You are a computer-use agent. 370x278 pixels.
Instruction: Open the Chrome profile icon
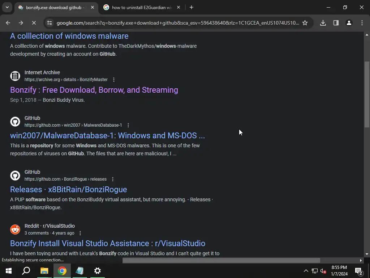click(349, 23)
